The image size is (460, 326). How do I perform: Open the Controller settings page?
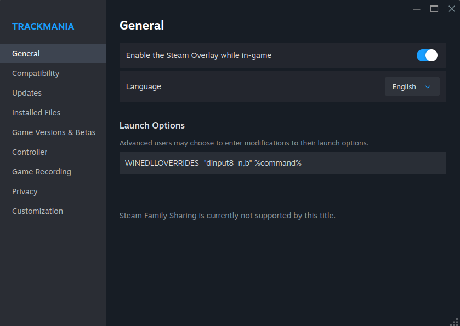click(53, 152)
